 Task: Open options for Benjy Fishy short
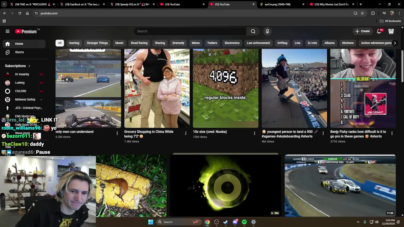click(392, 133)
